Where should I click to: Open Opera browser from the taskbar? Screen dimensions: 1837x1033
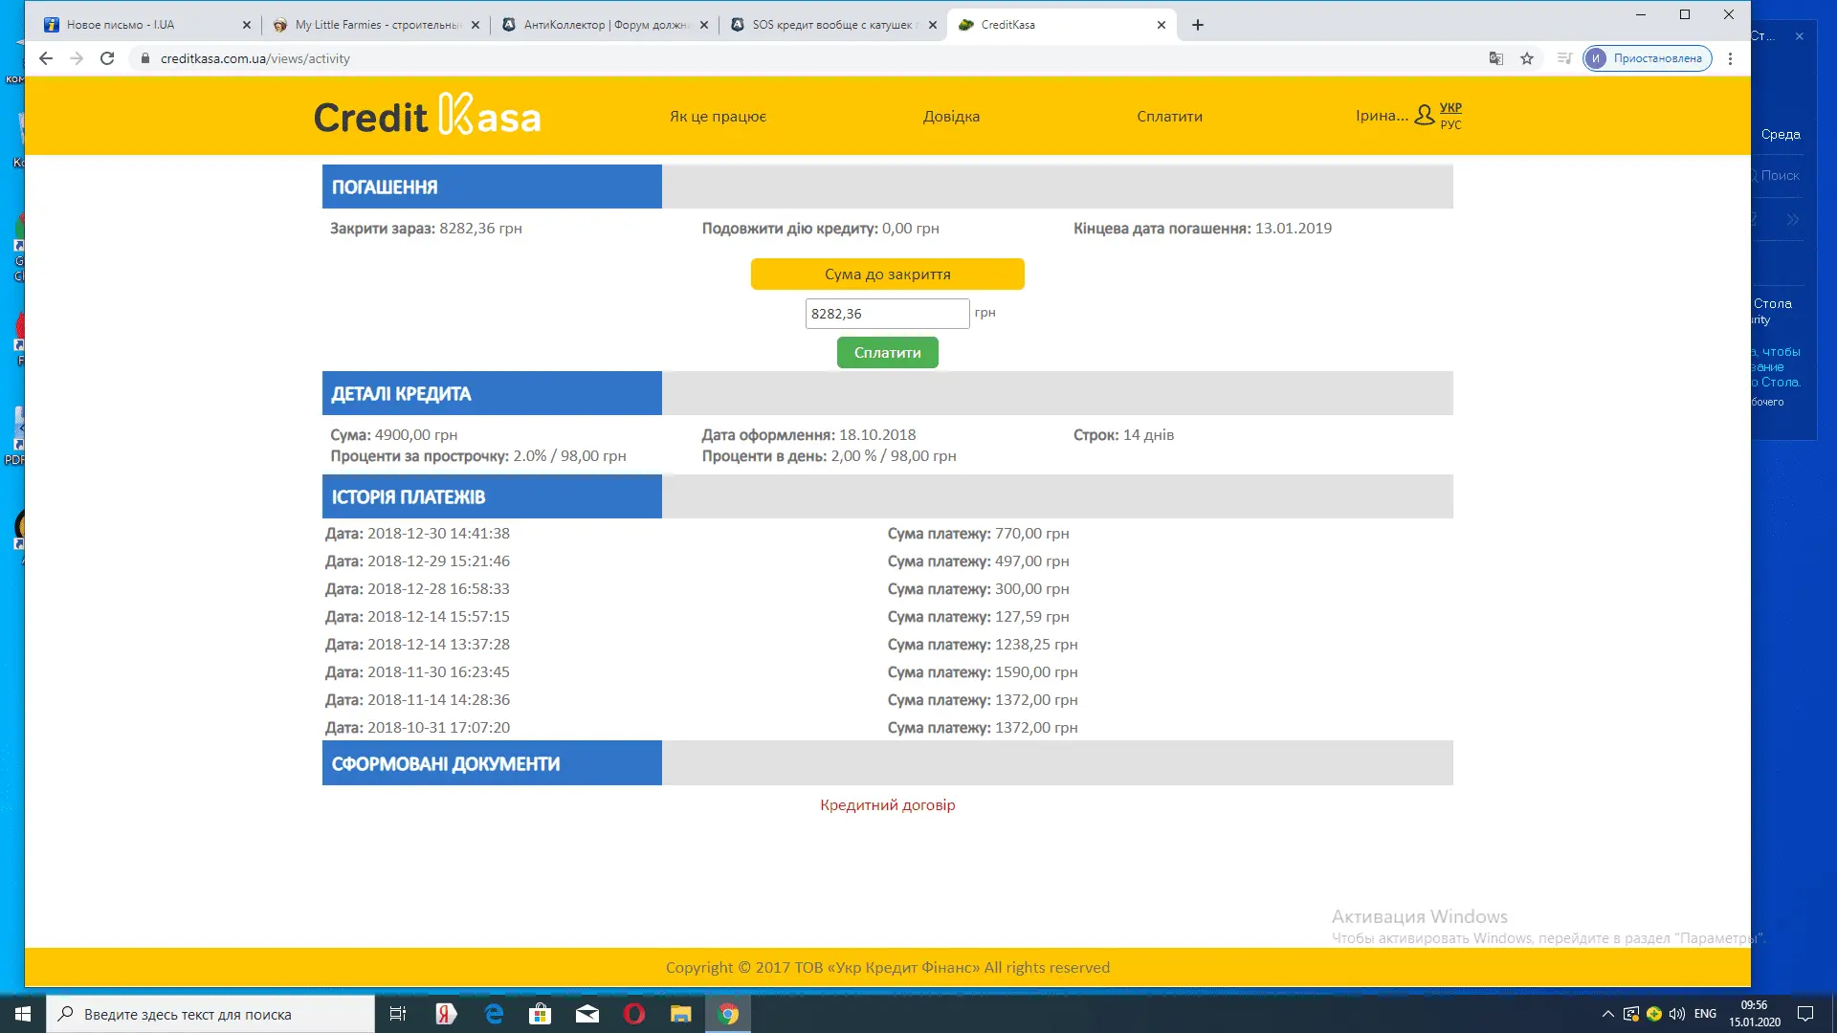click(633, 1014)
